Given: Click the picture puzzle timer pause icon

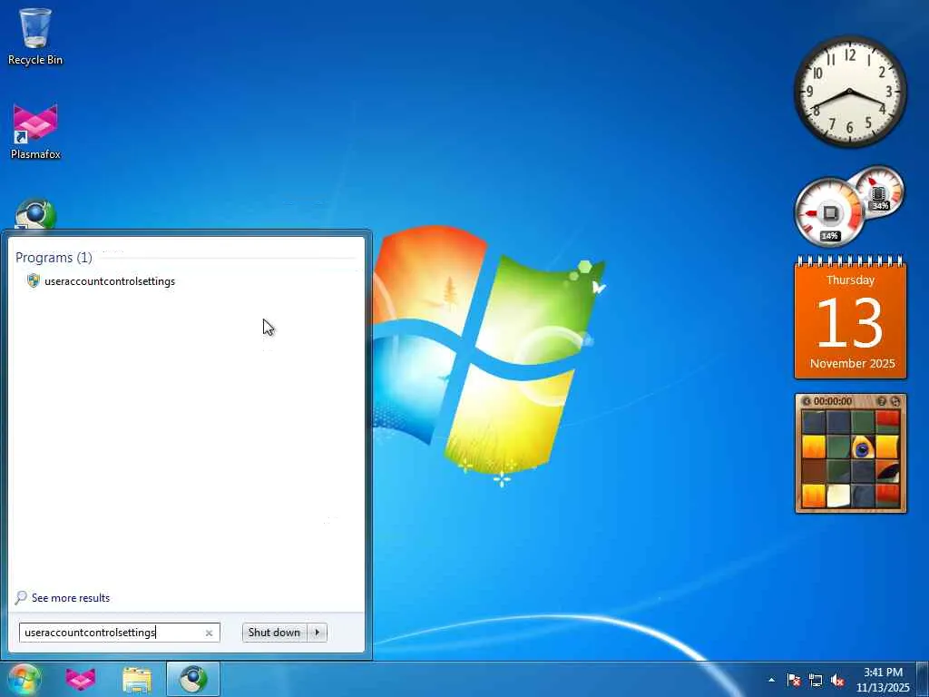Looking at the screenshot, I should (x=807, y=401).
